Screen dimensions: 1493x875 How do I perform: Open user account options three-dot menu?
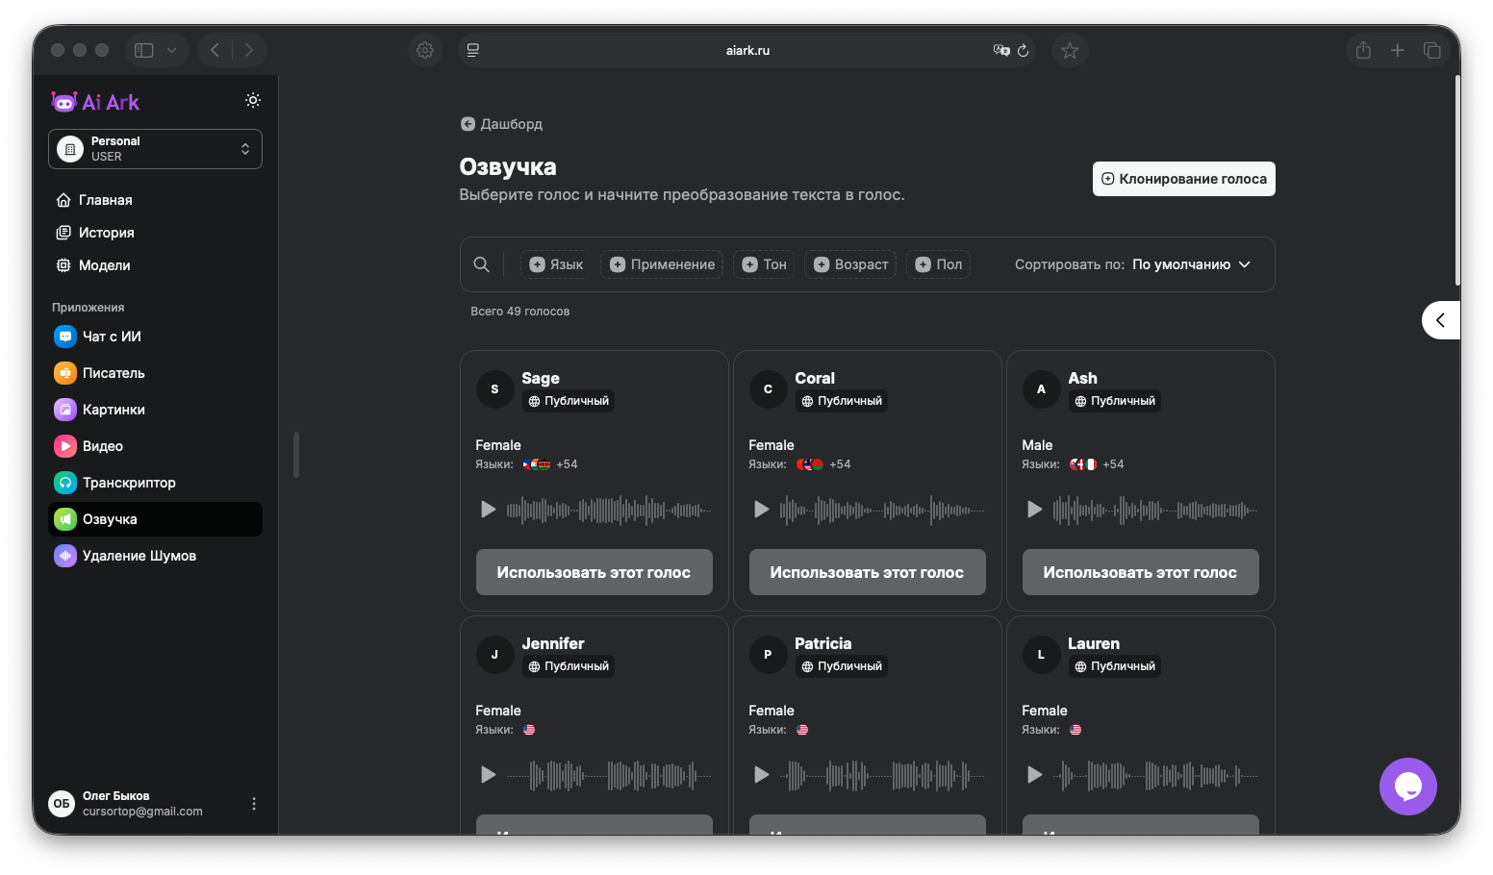coord(254,804)
